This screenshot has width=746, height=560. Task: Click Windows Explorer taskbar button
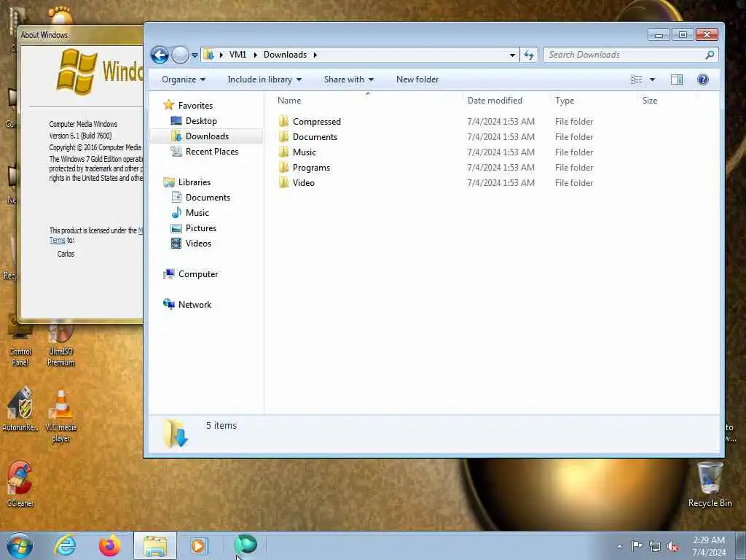coord(155,545)
